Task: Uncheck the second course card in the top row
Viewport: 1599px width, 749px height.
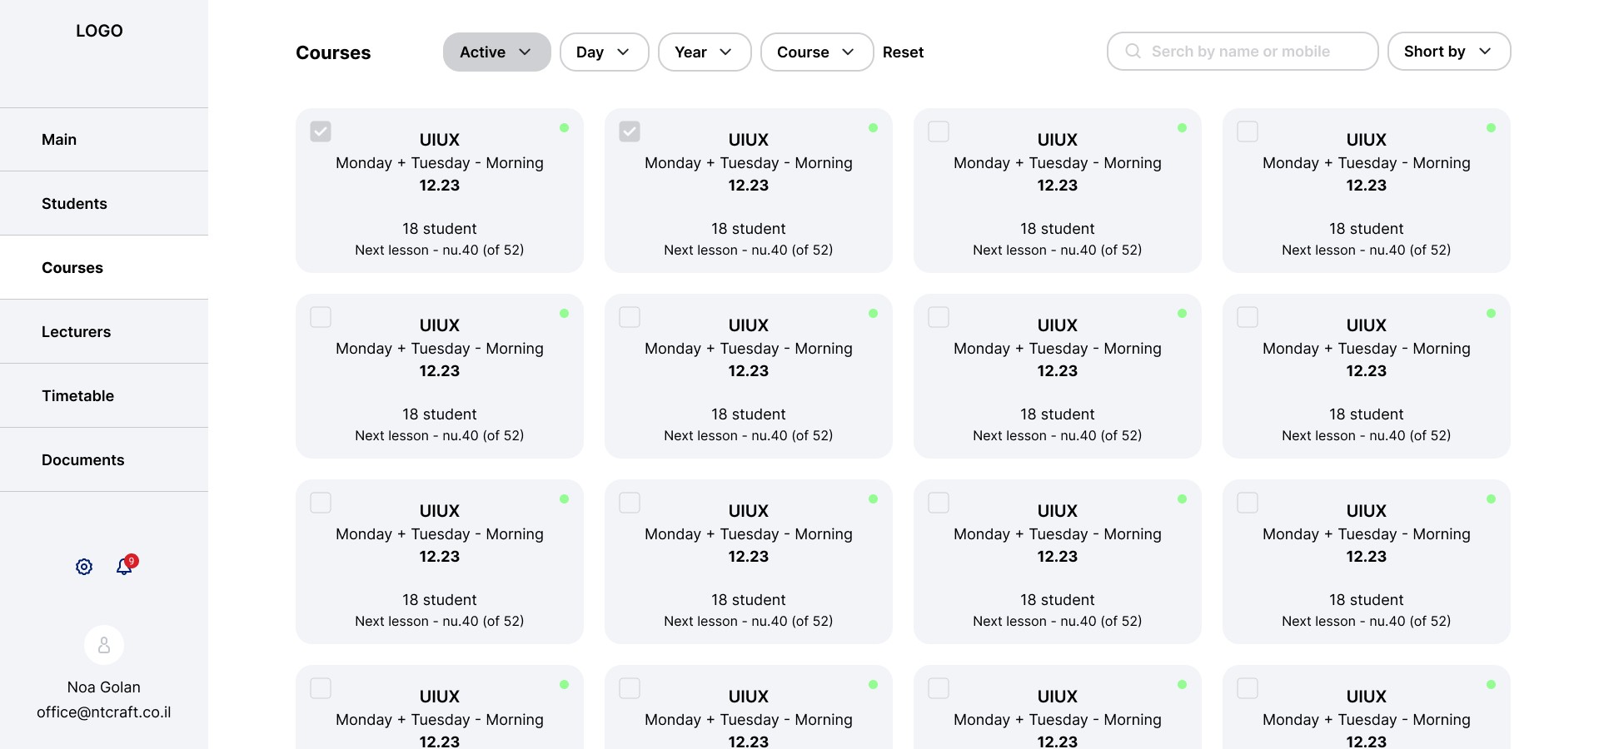Action: click(x=630, y=131)
